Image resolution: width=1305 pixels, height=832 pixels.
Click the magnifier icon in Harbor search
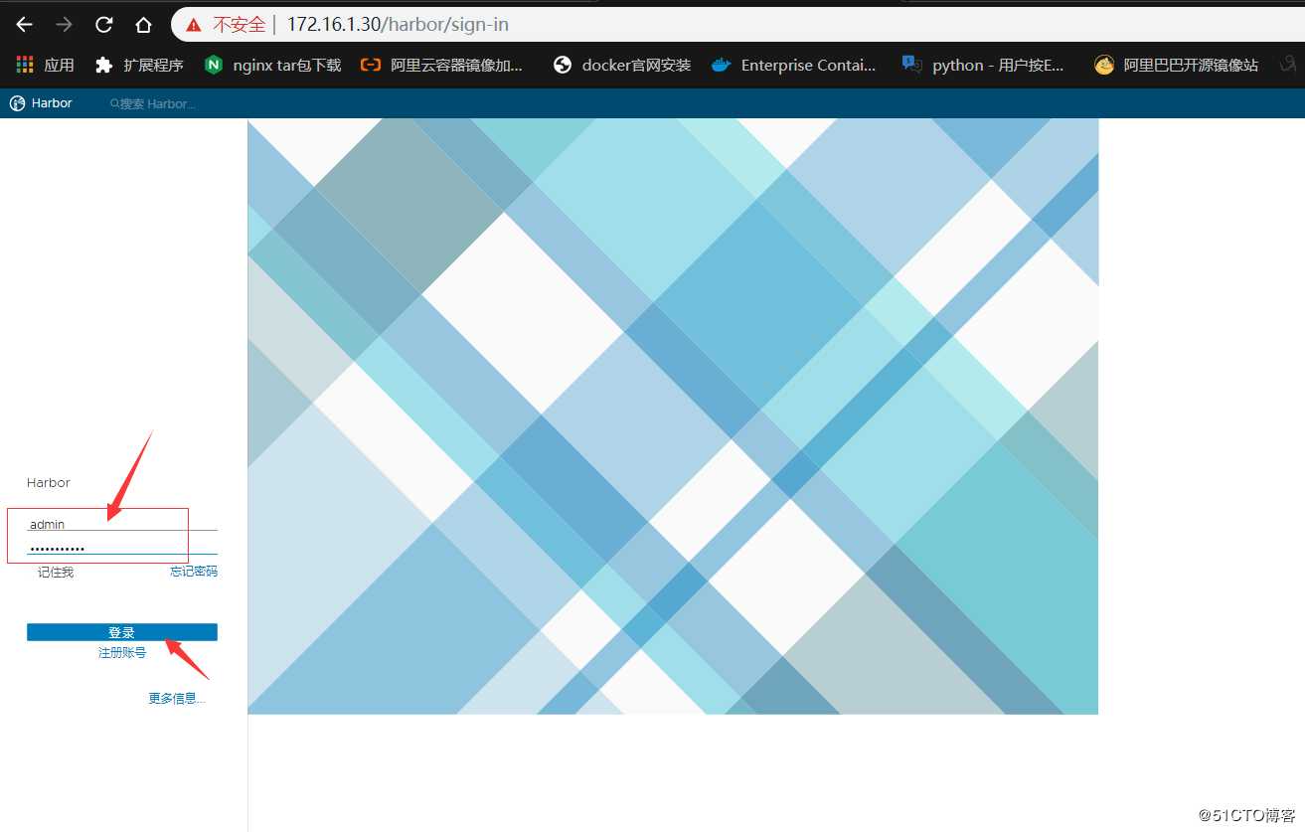(x=114, y=103)
